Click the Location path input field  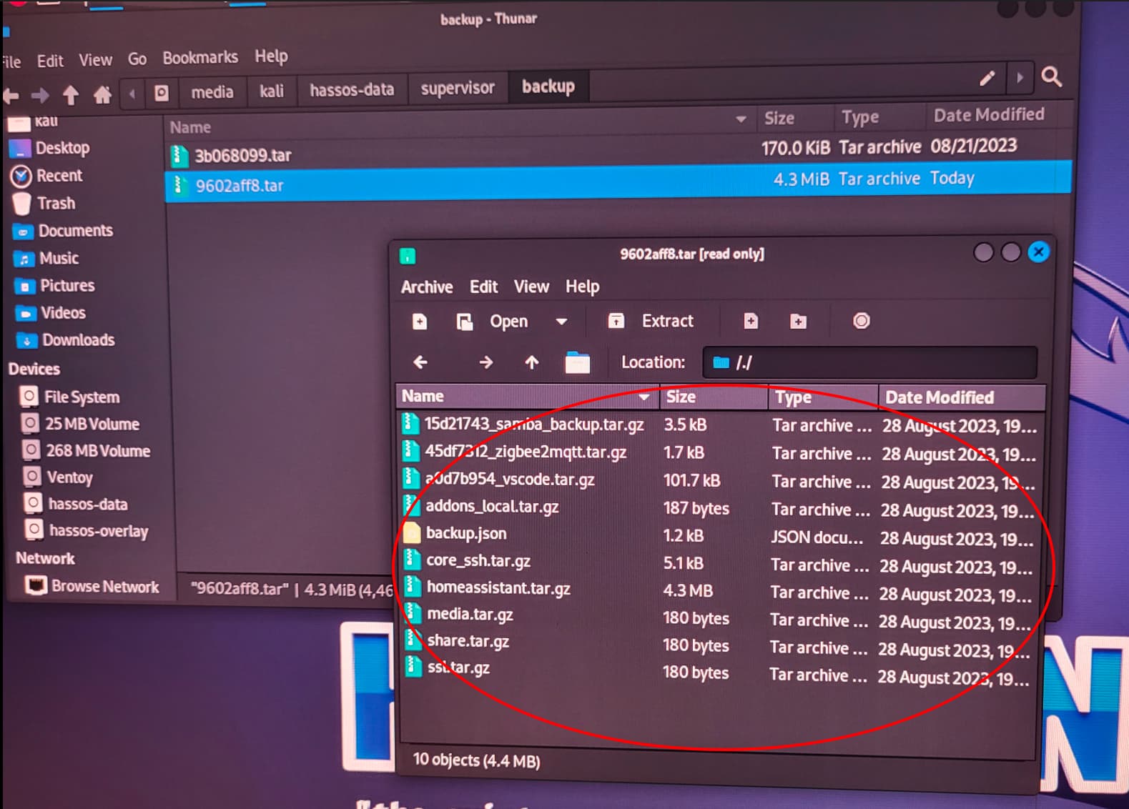(869, 362)
